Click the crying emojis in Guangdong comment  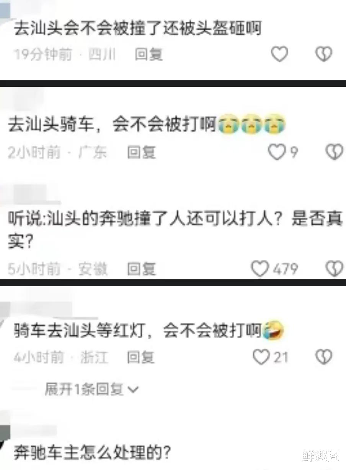coord(252,125)
